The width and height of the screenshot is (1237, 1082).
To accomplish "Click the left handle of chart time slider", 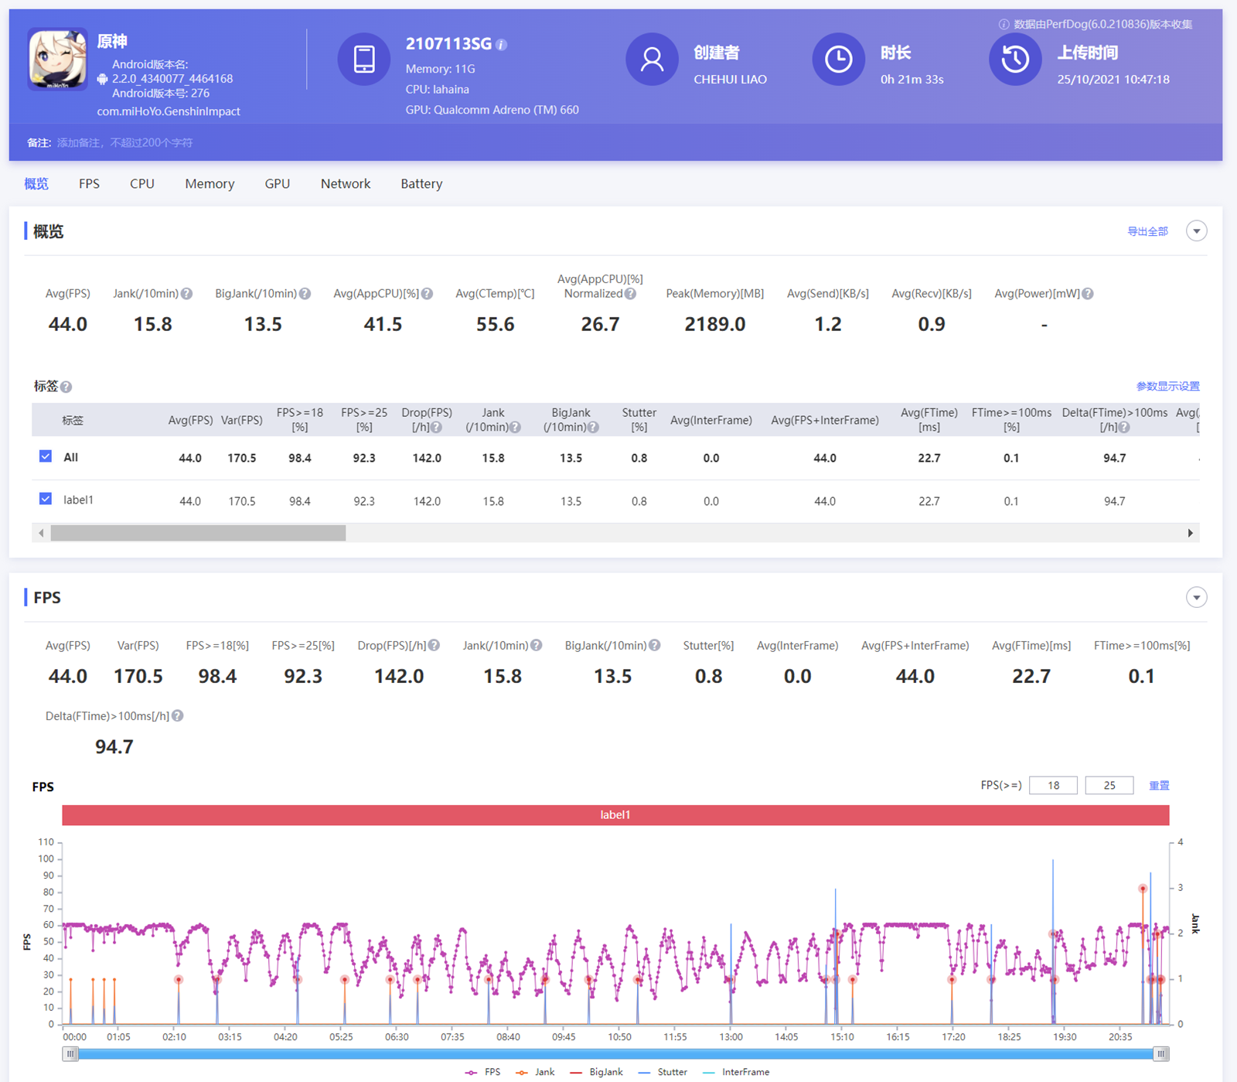I will (x=70, y=1053).
